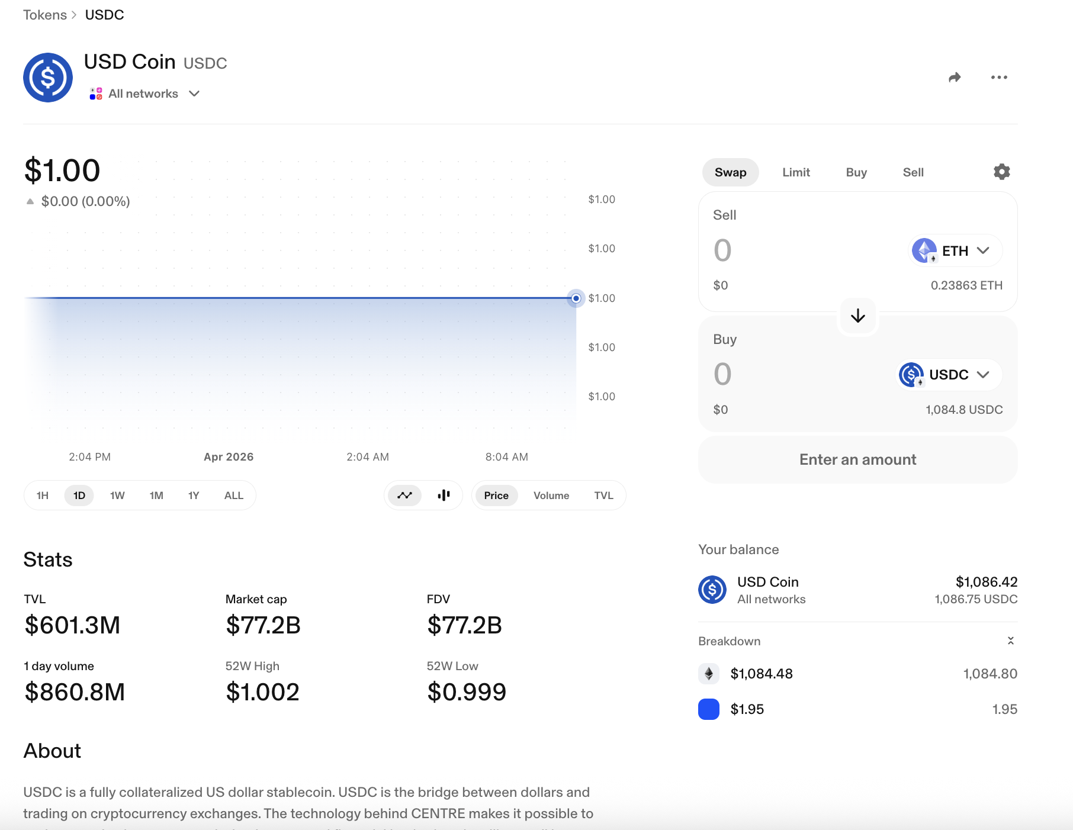The height and width of the screenshot is (830, 1073).
Task: Click the 52W High value $1.002
Action: tap(262, 692)
